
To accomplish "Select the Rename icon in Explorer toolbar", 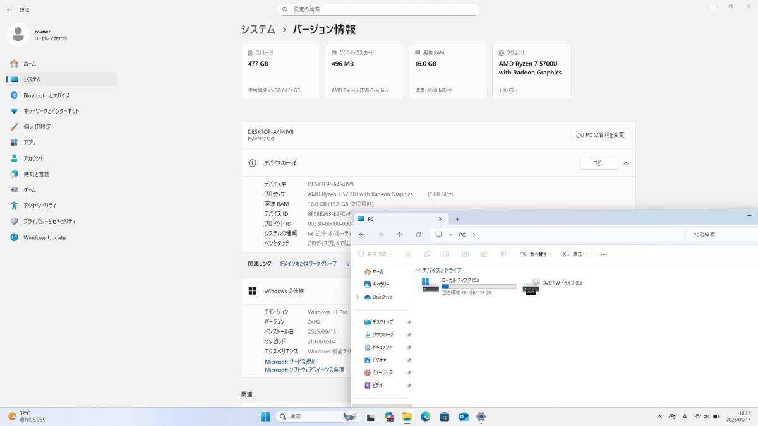I will coord(466,254).
